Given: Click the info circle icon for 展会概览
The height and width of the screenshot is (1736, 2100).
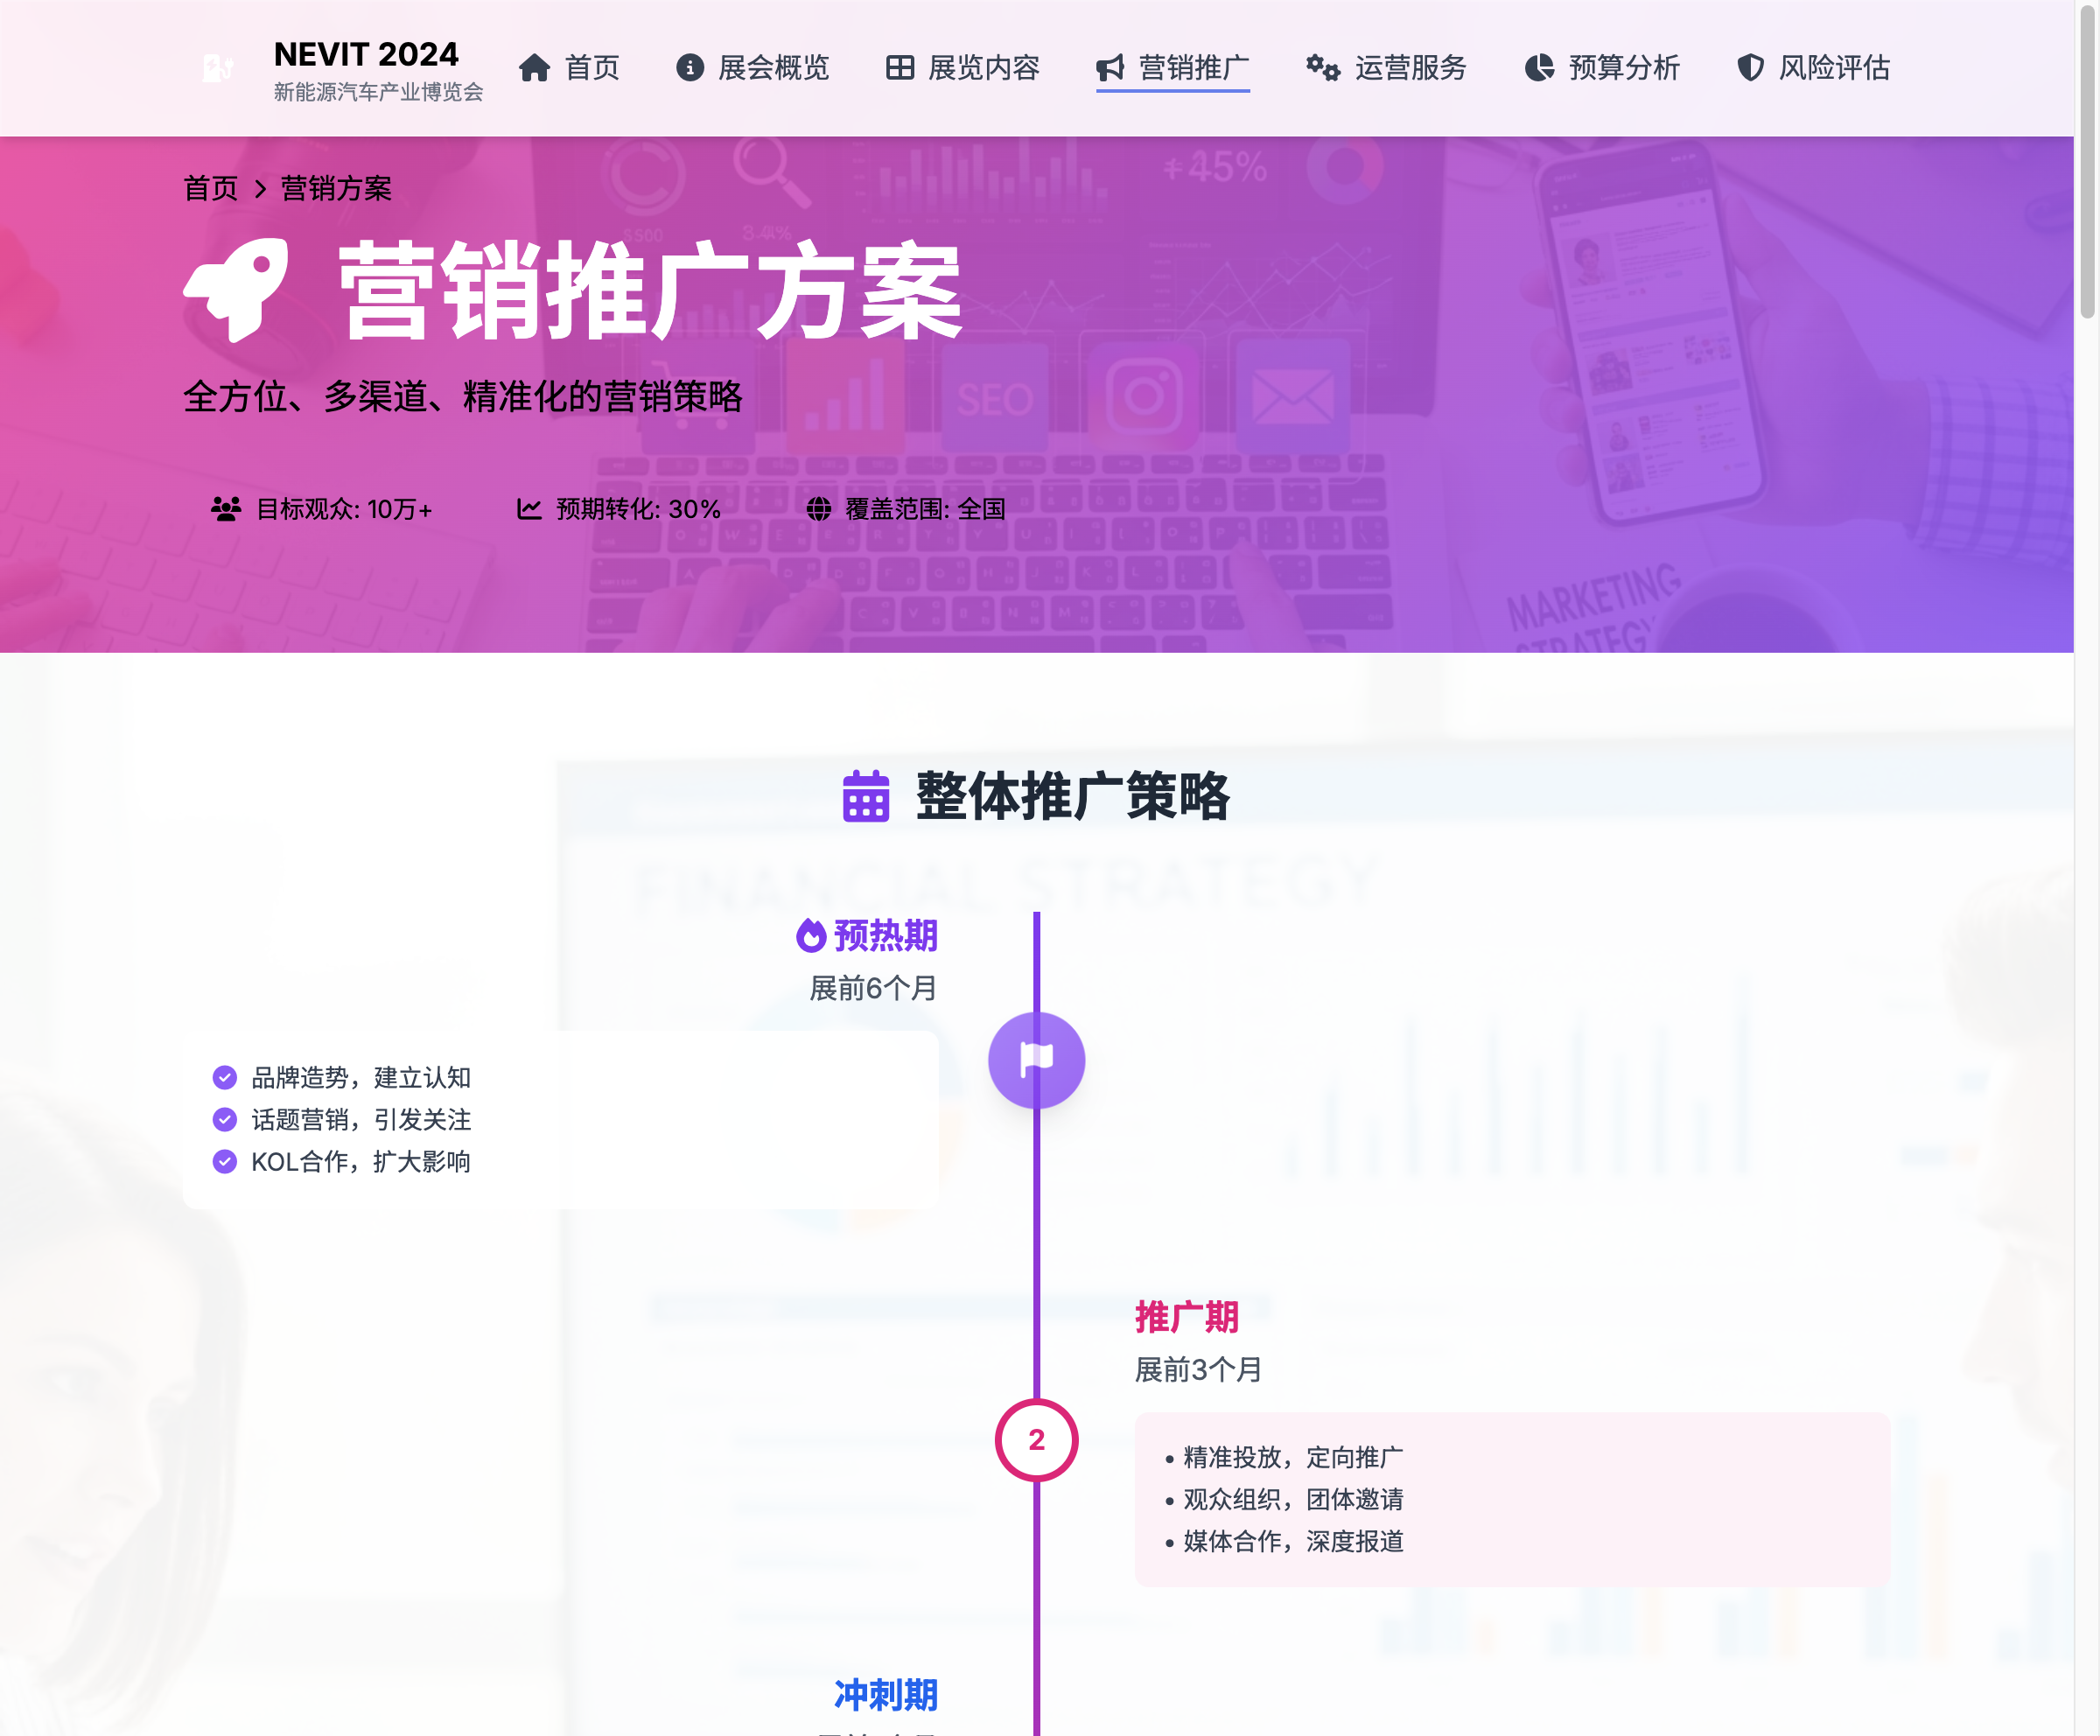Looking at the screenshot, I should tap(690, 68).
